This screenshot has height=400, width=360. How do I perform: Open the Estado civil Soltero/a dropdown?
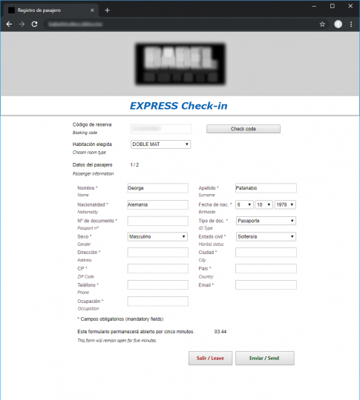pyautogui.click(x=266, y=237)
